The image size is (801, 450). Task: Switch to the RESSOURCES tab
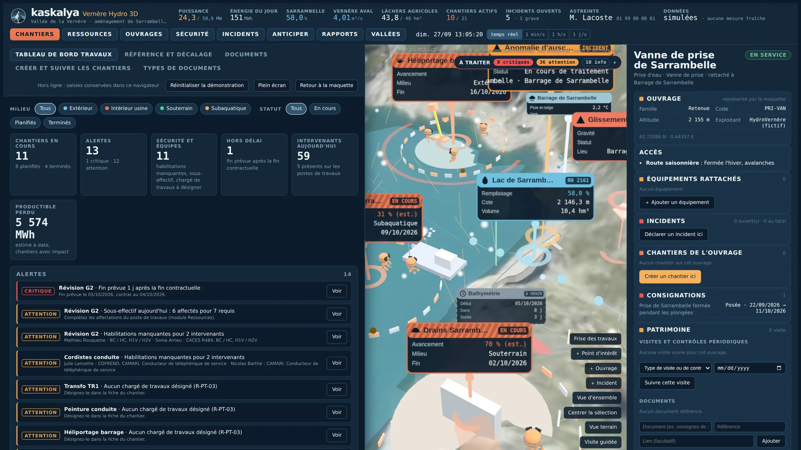click(90, 34)
